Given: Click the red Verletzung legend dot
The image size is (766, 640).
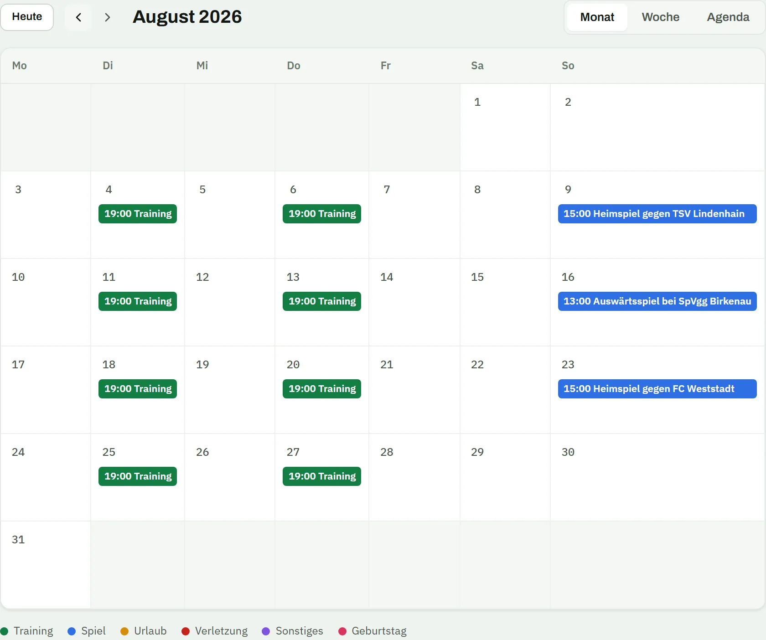Looking at the screenshot, I should point(186,631).
